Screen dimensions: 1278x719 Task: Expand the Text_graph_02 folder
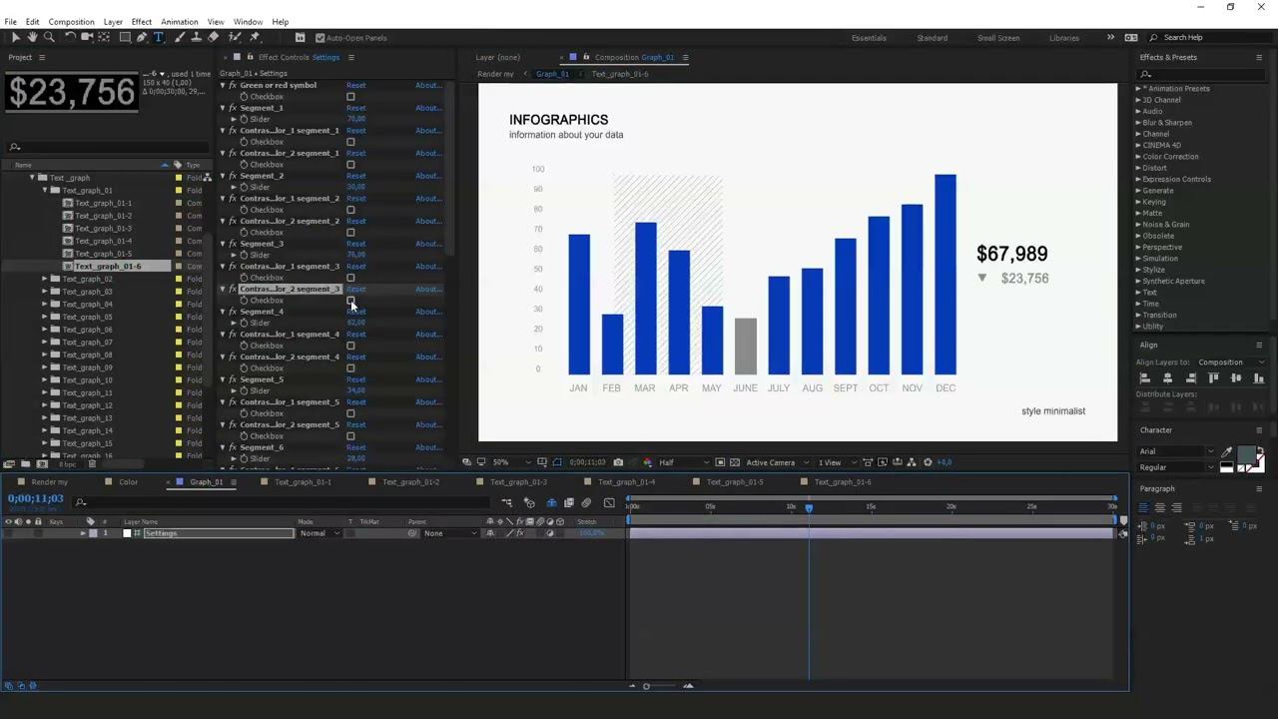point(44,279)
